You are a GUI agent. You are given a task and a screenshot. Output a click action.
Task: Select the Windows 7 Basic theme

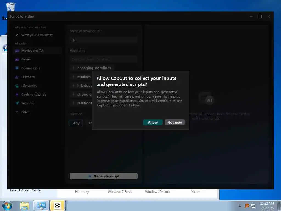pyautogui.click(x=120, y=191)
